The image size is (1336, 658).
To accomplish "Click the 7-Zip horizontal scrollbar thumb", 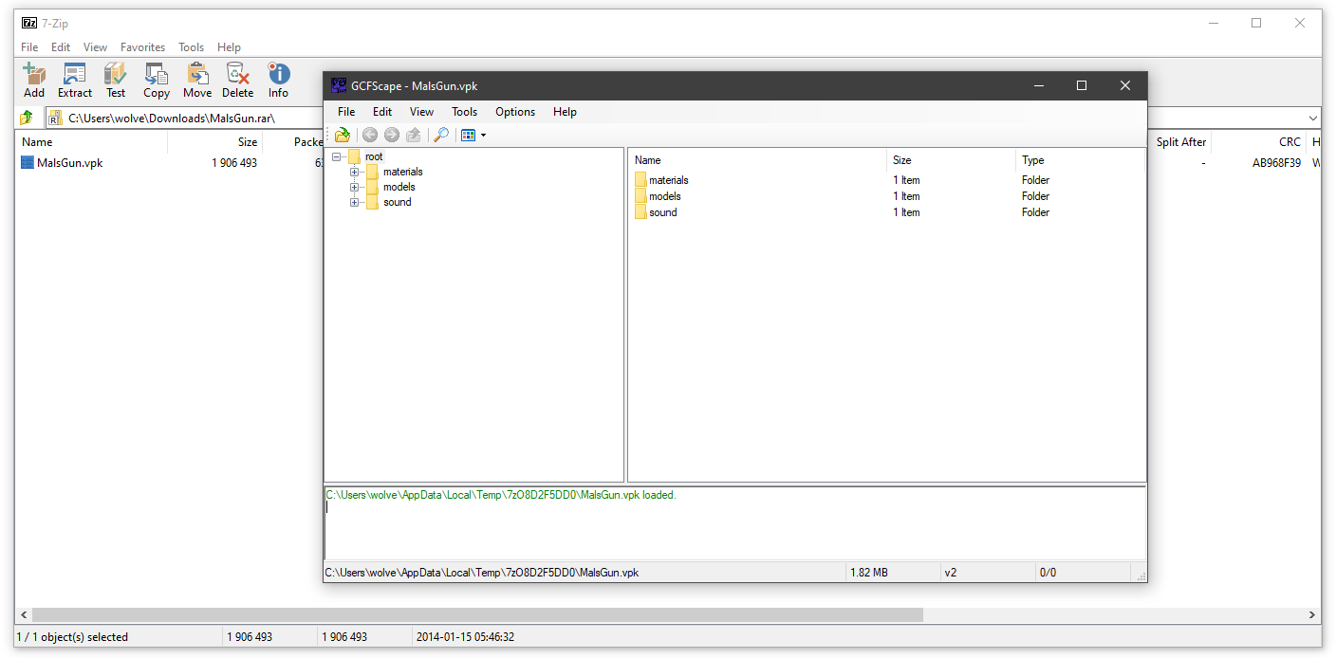I will pyautogui.click(x=476, y=614).
